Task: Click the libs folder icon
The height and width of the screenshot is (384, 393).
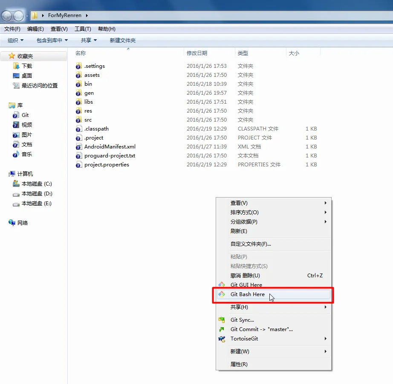Action: [79, 102]
